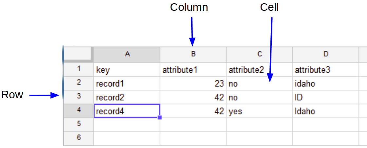367x148 pixels.
Task: Select row 6 header
Action: (79, 138)
